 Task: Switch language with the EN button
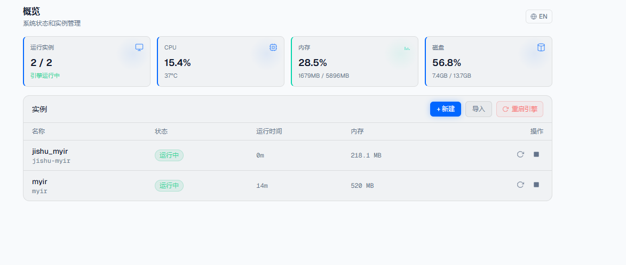[x=538, y=16]
